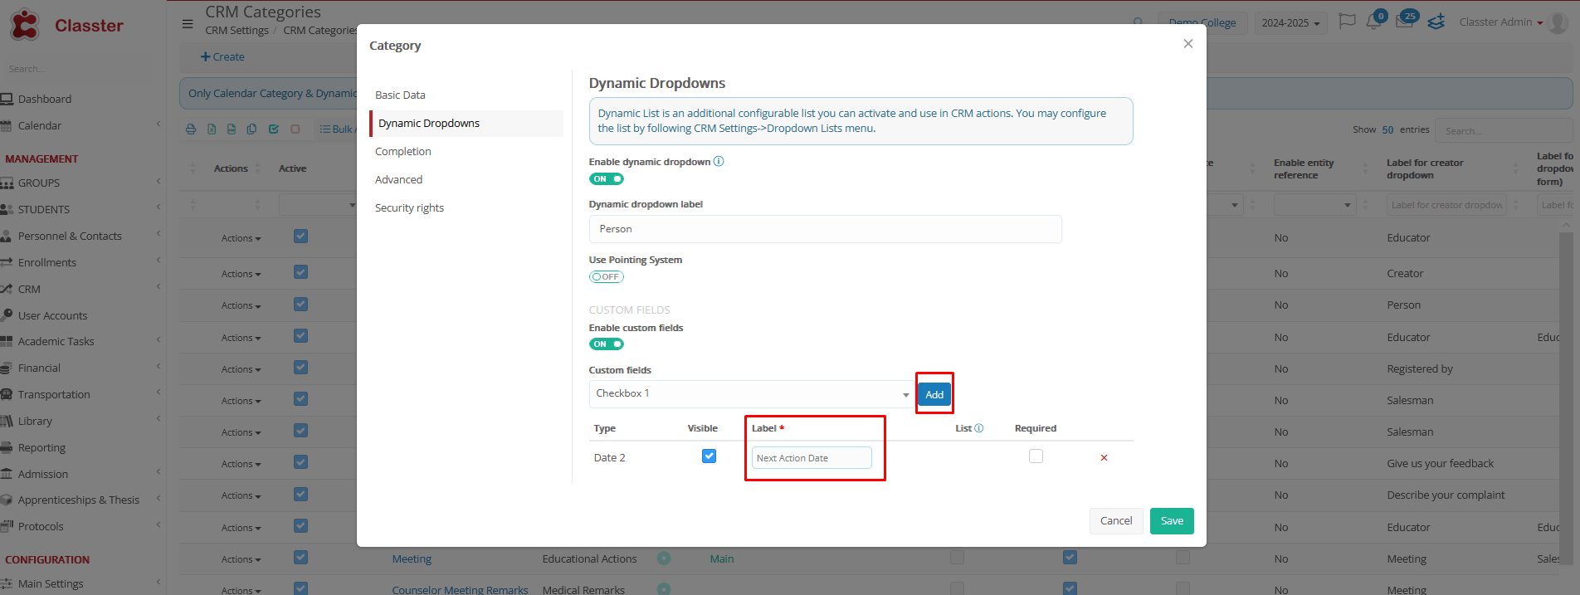Open the messages envelope with 25 badge
Screen dimensions: 1580x595
click(1404, 22)
